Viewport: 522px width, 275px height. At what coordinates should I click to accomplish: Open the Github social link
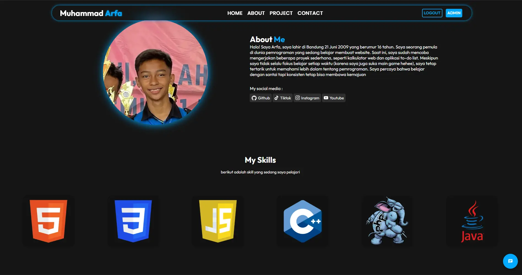coord(261,98)
